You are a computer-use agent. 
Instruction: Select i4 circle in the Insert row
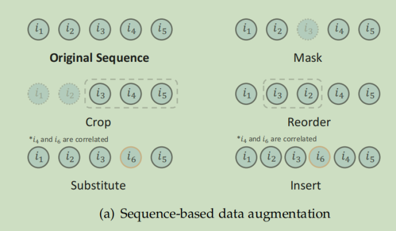pos(345,157)
